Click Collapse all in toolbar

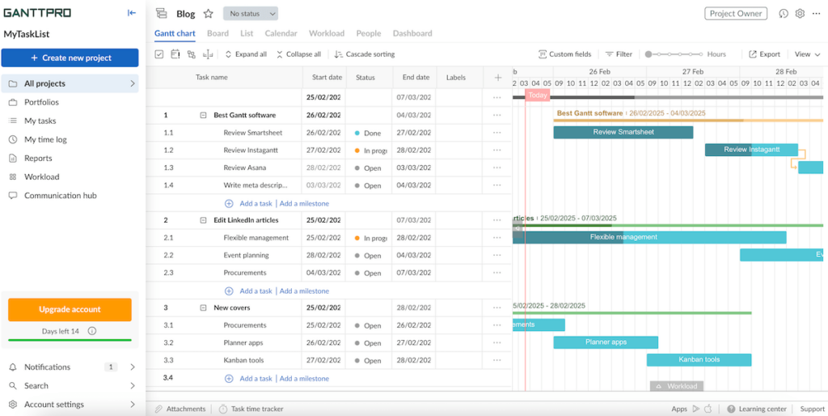tap(298, 54)
